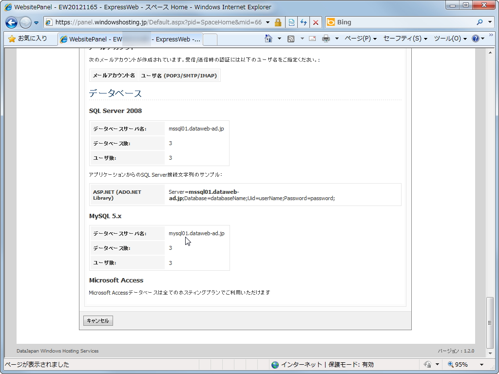
Task: Click the Home icon on the toolbar
Action: click(268, 39)
